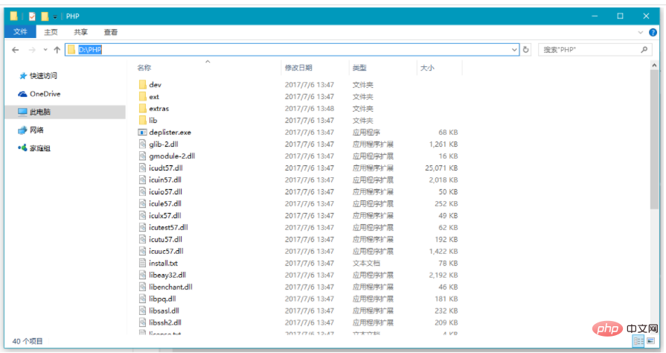
Task: Switch to the 主页 ribbon tab
Action: point(51,32)
